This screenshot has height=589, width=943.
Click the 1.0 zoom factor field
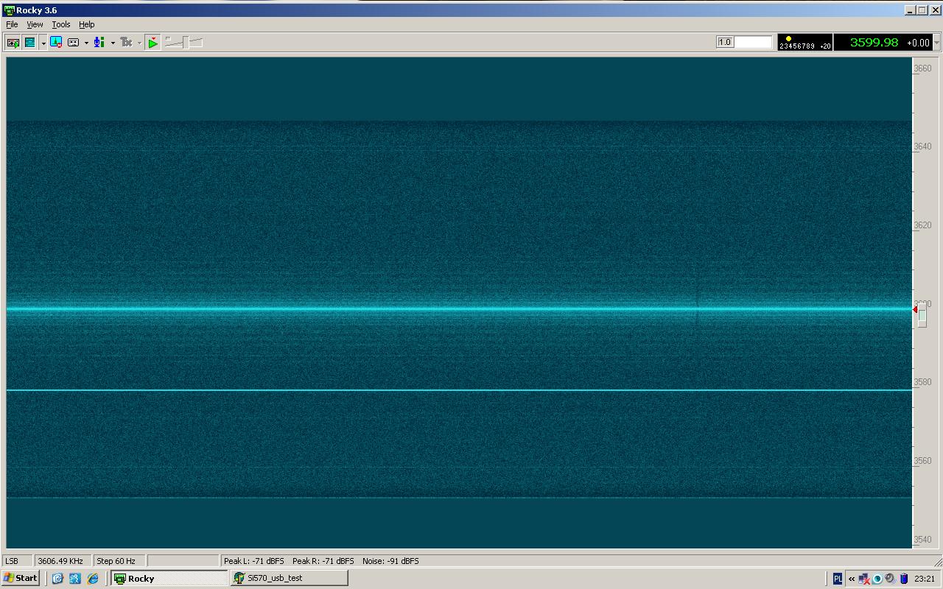744,42
